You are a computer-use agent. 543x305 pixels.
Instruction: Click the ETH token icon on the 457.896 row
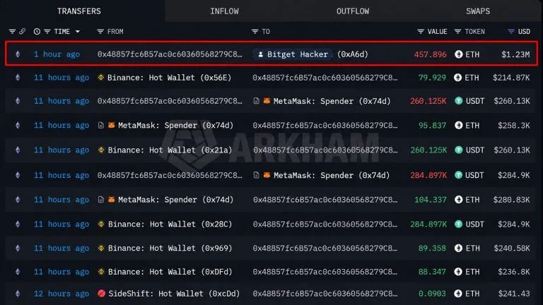pyautogui.click(x=458, y=54)
